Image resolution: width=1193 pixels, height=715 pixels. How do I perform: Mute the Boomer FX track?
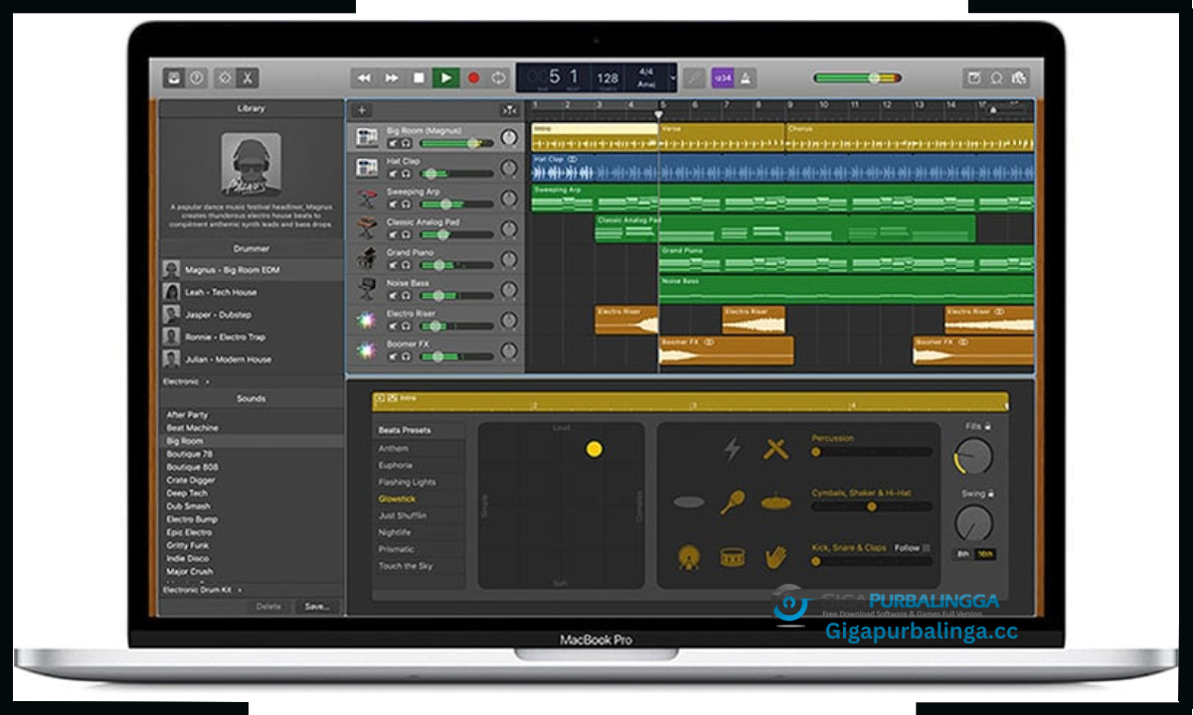[393, 357]
